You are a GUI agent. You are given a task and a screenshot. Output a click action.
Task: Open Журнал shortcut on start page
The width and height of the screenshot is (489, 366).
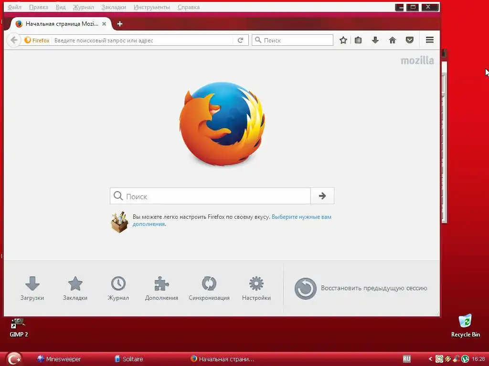coord(118,288)
